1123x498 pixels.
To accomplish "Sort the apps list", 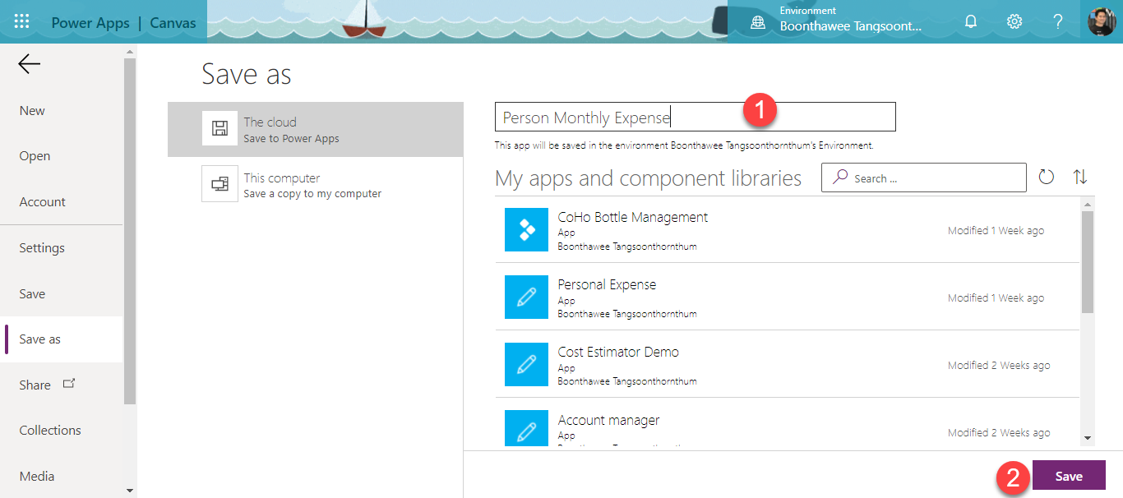I will click(1080, 178).
